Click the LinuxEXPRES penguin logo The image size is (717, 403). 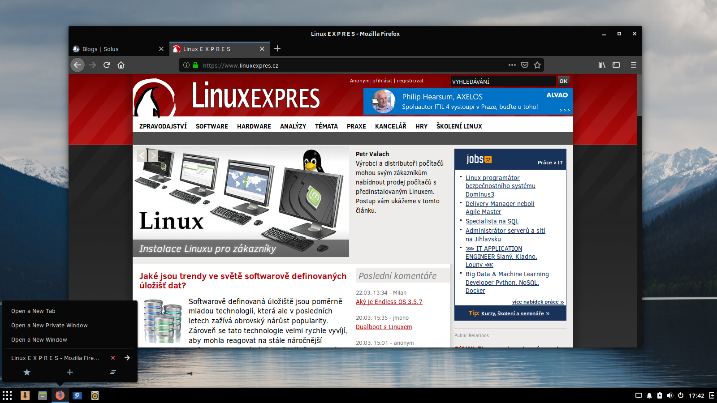click(154, 98)
